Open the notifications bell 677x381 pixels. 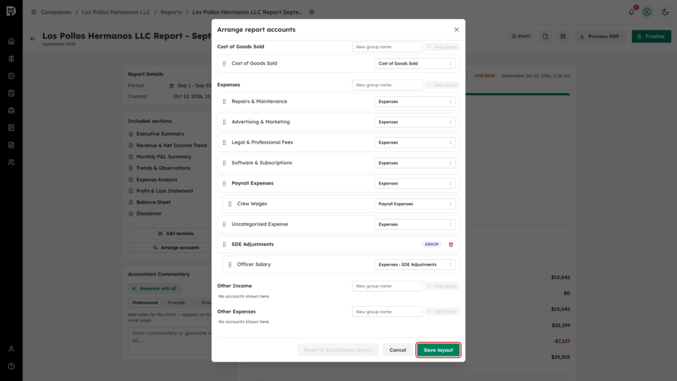tap(631, 12)
